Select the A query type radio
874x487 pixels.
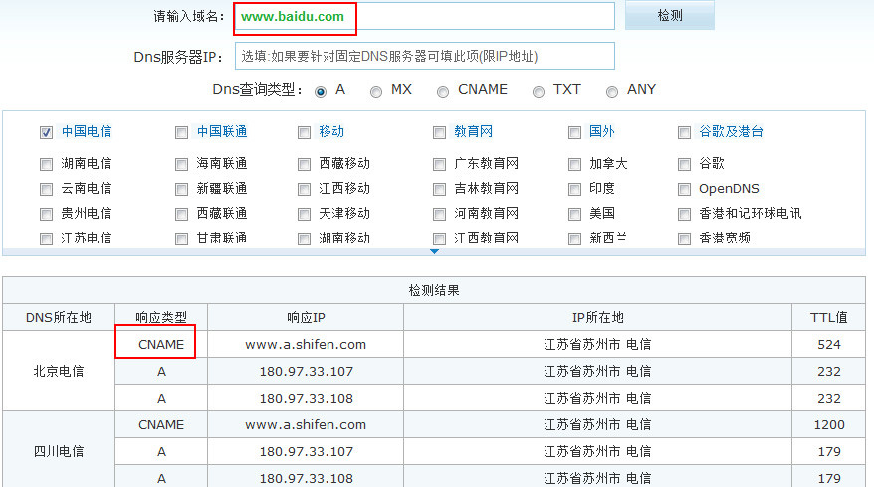[x=321, y=92]
